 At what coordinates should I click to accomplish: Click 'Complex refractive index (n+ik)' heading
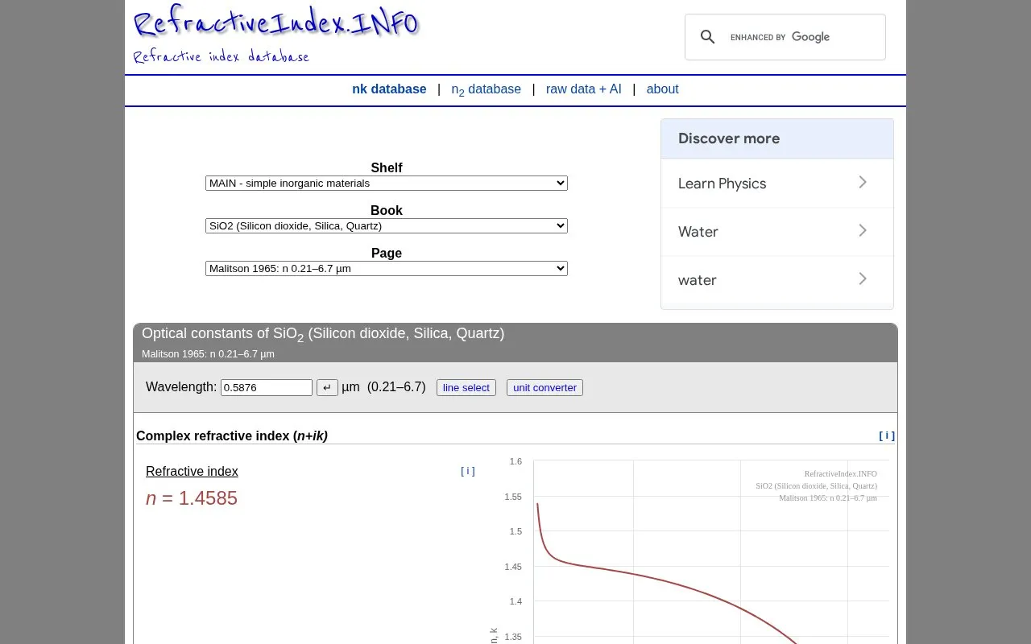pos(232,436)
